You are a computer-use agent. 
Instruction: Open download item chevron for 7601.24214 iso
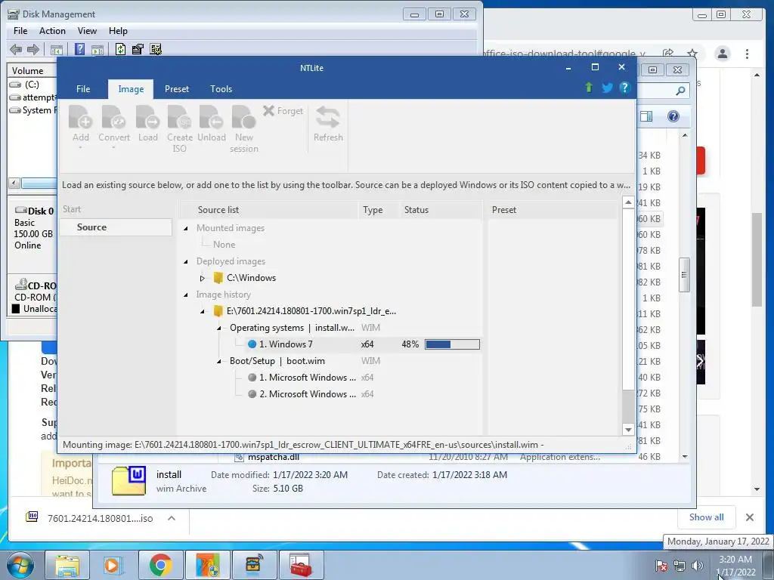tap(172, 518)
